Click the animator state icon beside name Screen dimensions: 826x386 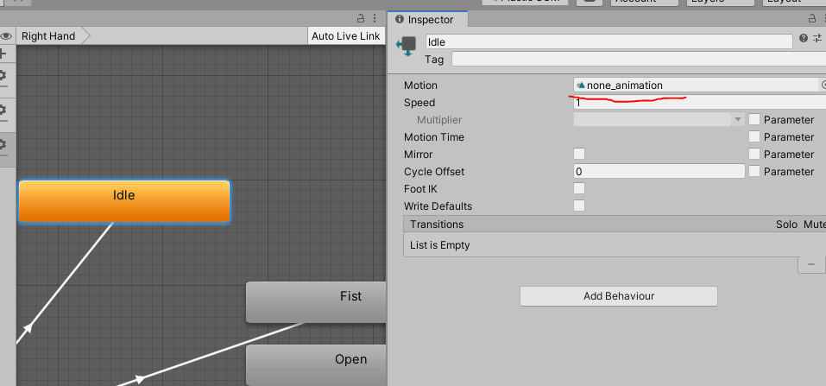407,47
